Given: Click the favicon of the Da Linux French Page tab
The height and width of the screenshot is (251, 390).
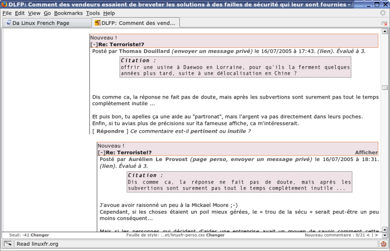Looking at the screenshot, I should coord(9,23).
